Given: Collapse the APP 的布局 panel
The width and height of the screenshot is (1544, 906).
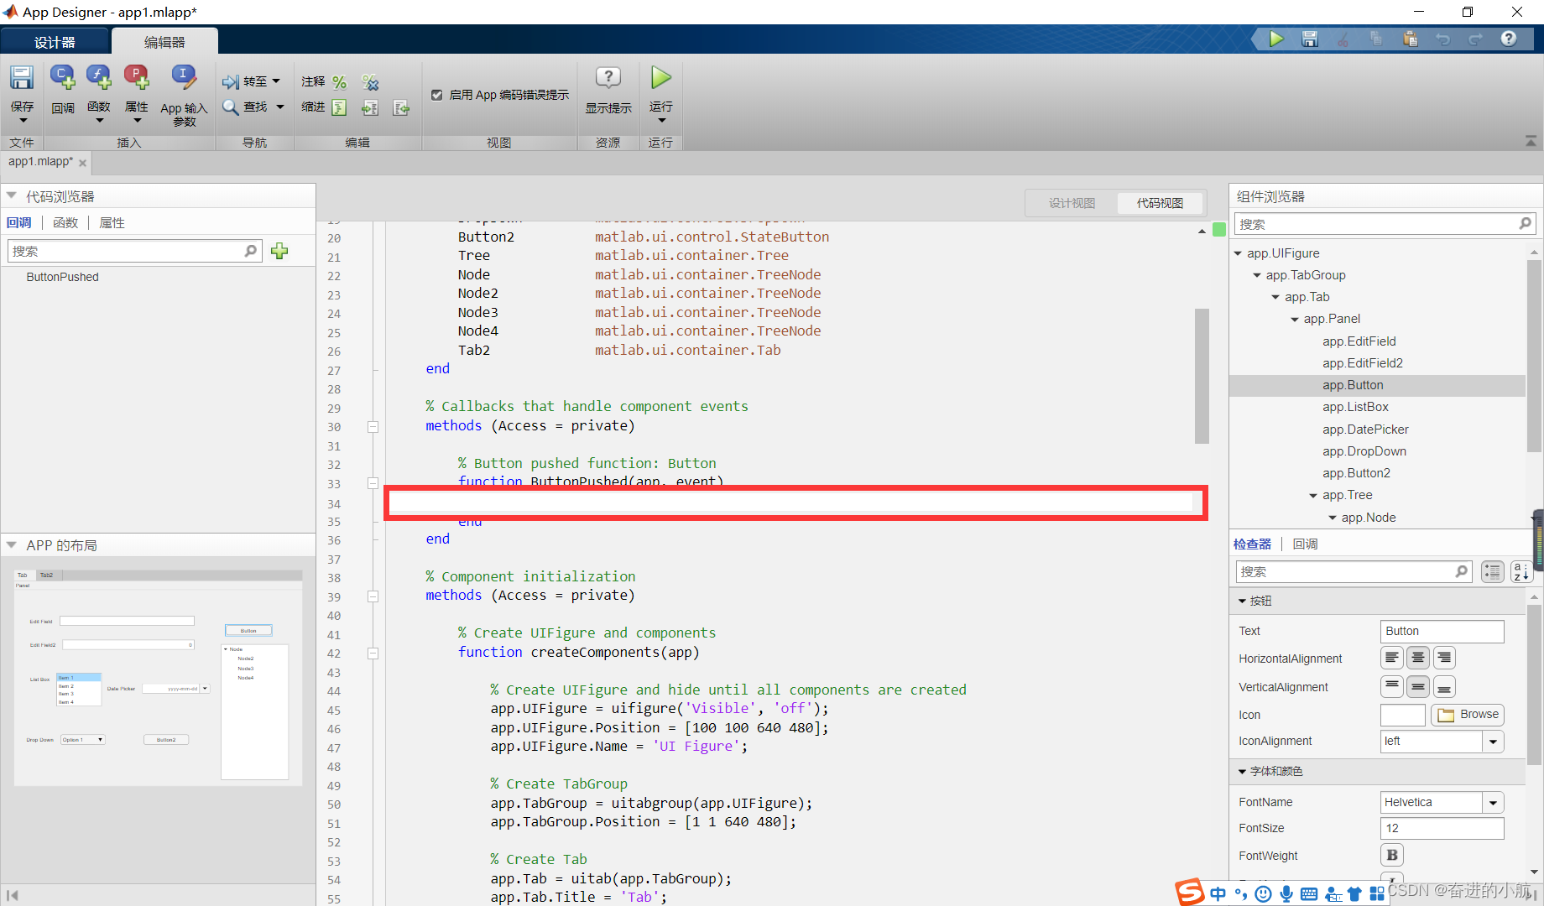Looking at the screenshot, I should (12, 544).
